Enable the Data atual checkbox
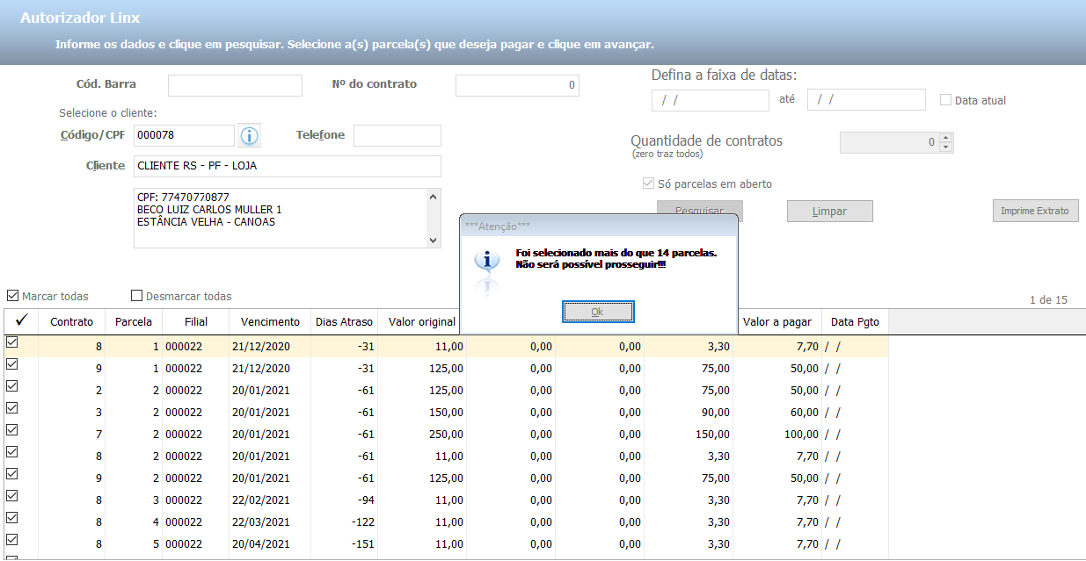This screenshot has height=561, width=1086. click(x=946, y=100)
